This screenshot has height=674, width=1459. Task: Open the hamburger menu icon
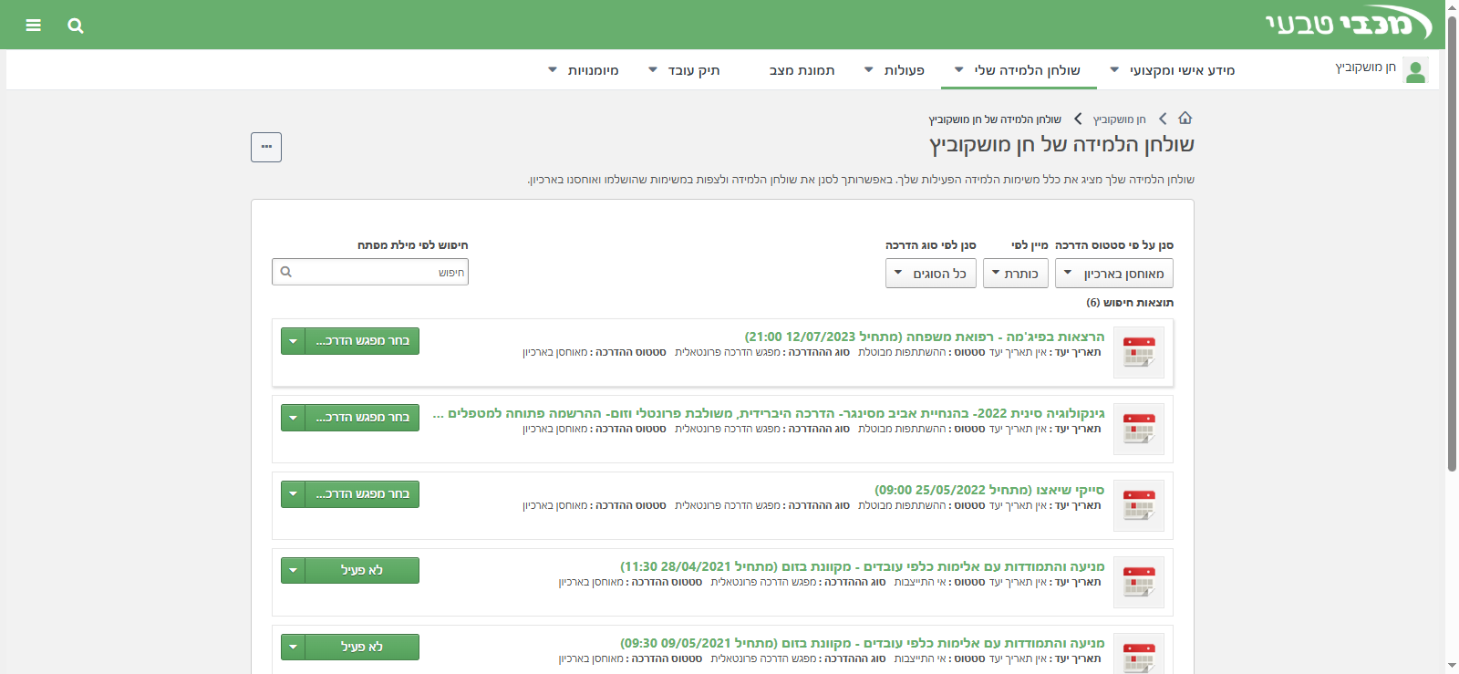[x=34, y=26]
